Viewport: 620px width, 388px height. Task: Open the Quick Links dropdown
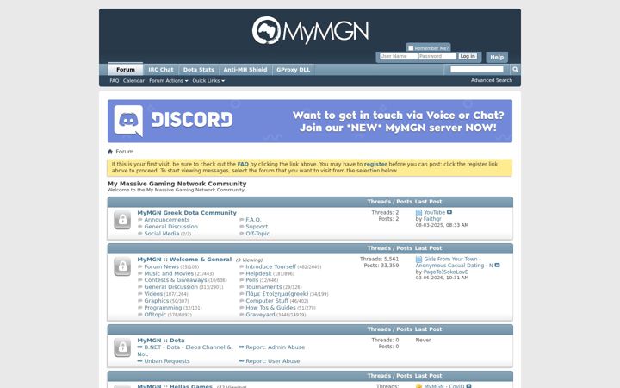coord(208,81)
